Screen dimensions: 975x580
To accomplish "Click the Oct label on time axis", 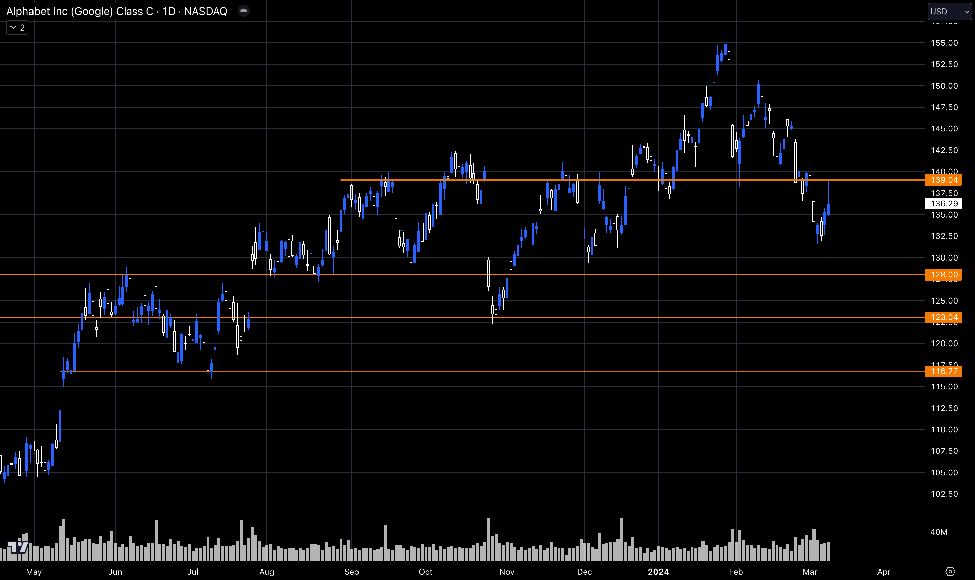I will 426,572.
